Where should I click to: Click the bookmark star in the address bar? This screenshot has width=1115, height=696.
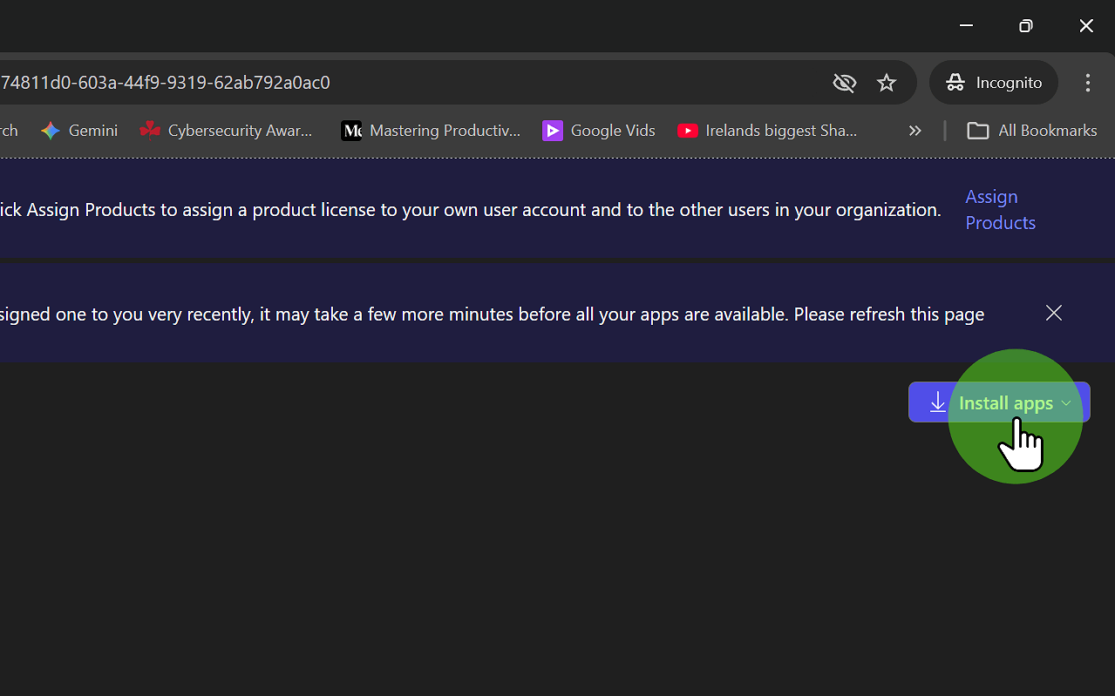[887, 83]
